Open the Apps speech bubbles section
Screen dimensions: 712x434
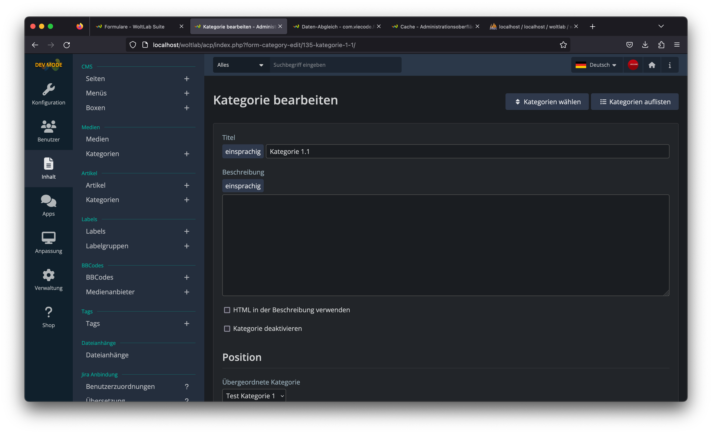(49, 205)
